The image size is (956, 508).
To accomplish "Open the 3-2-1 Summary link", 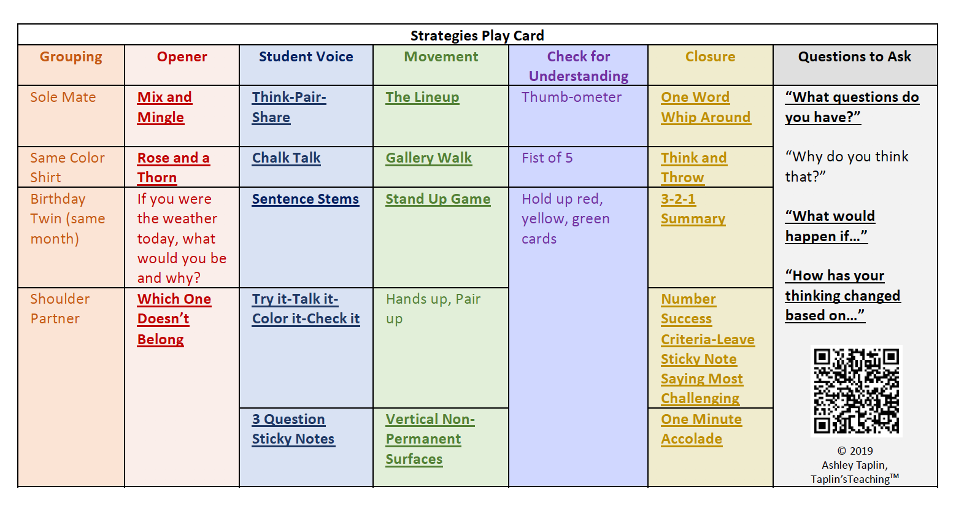I will pos(678,199).
